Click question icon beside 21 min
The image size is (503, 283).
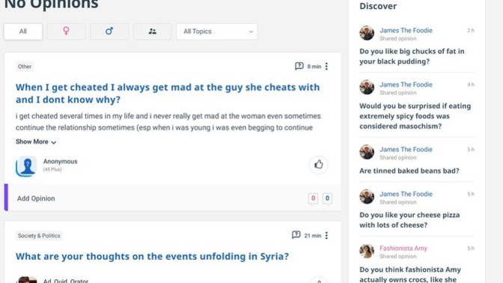point(296,235)
